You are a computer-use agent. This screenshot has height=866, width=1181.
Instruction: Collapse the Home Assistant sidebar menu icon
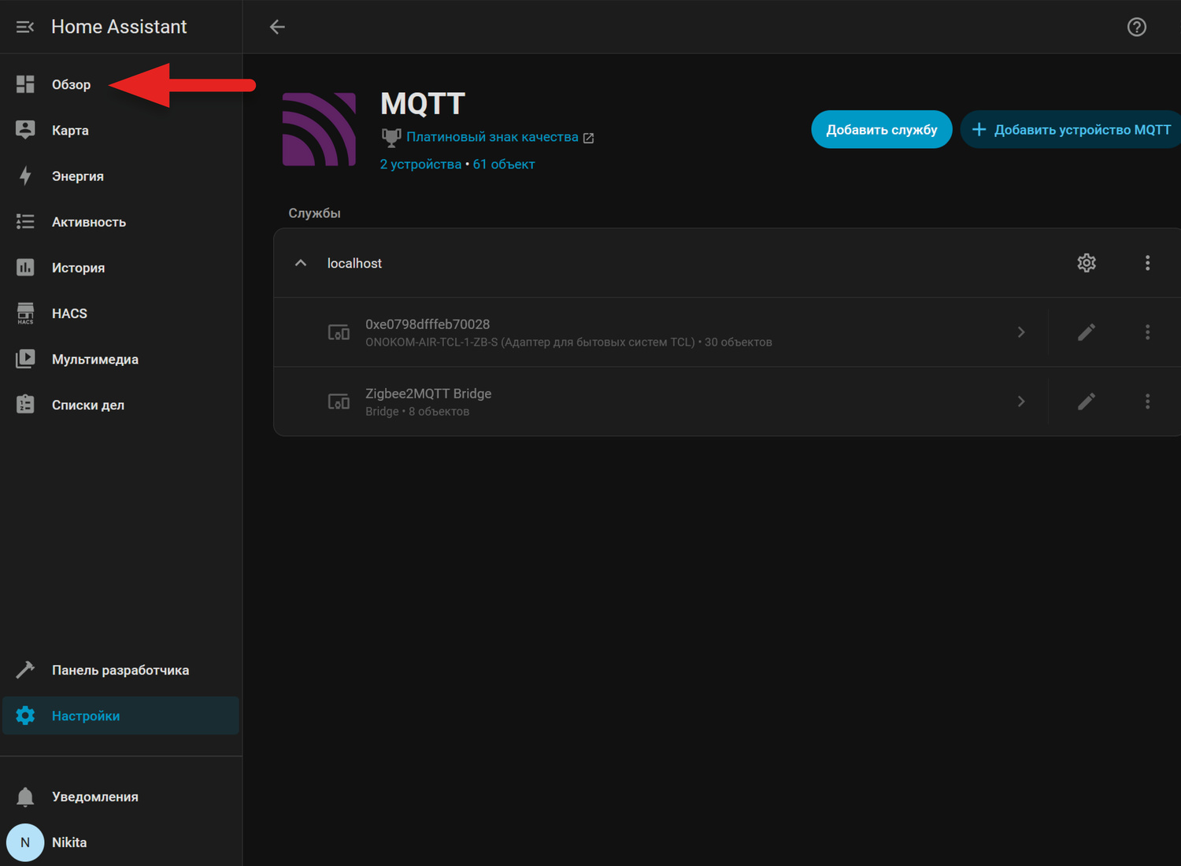tap(25, 27)
